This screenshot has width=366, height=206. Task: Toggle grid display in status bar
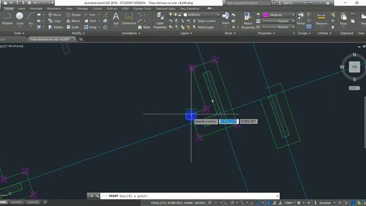coord(210,203)
